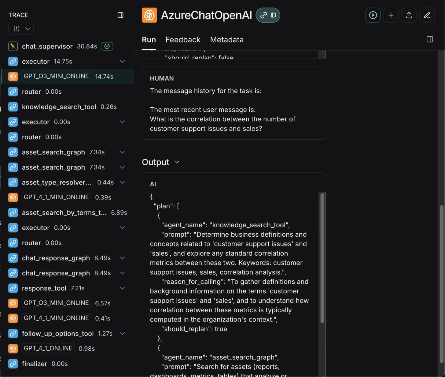The width and height of the screenshot is (445, 377).
Task: Click the "agent_name": "knowledge_search_tool" output line
Action: [226, 225]
